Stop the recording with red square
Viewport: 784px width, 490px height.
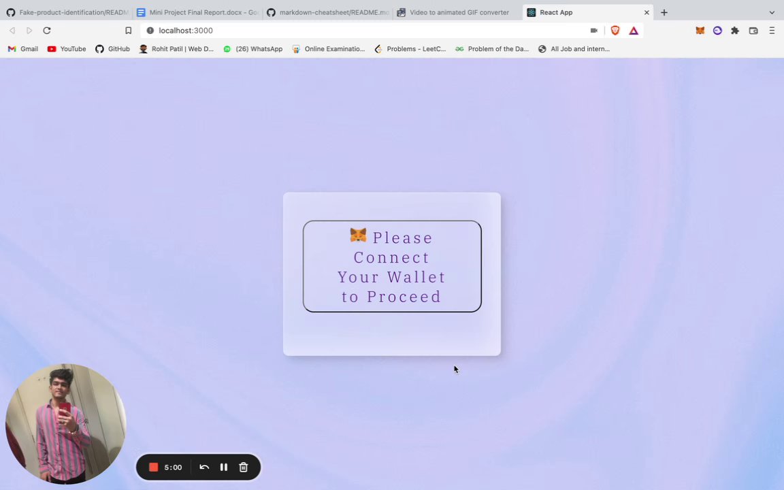(x=154, y=467)
